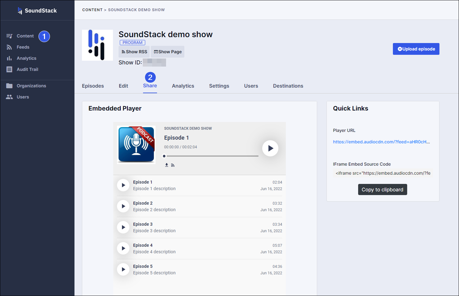Play Episode 5 from the episode list

coord(123,269)
